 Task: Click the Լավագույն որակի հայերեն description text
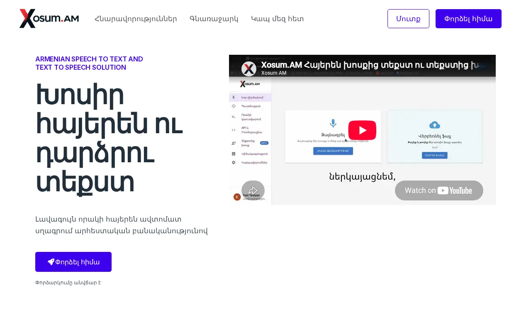coord(122,225)
